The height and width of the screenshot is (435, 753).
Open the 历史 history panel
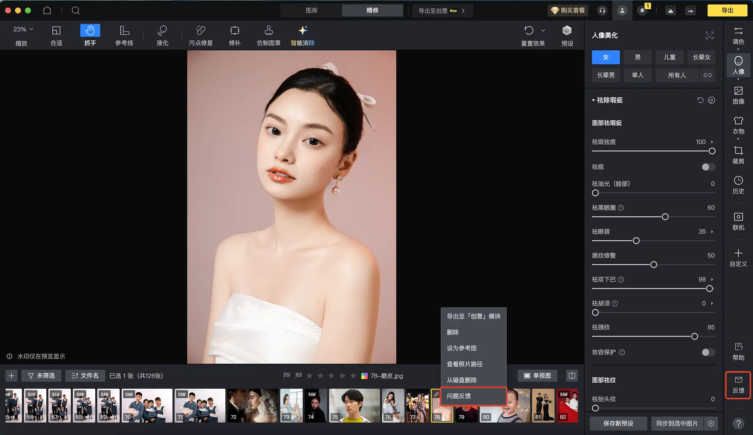[x=738, y=185]
